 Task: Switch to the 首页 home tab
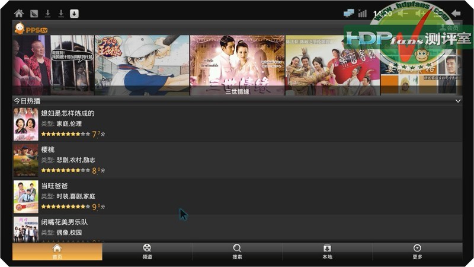[57, 252]
